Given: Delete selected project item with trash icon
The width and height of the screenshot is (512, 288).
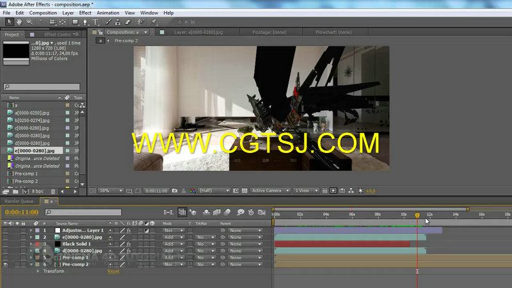Looking at the screenshot, I should point(53,191).
